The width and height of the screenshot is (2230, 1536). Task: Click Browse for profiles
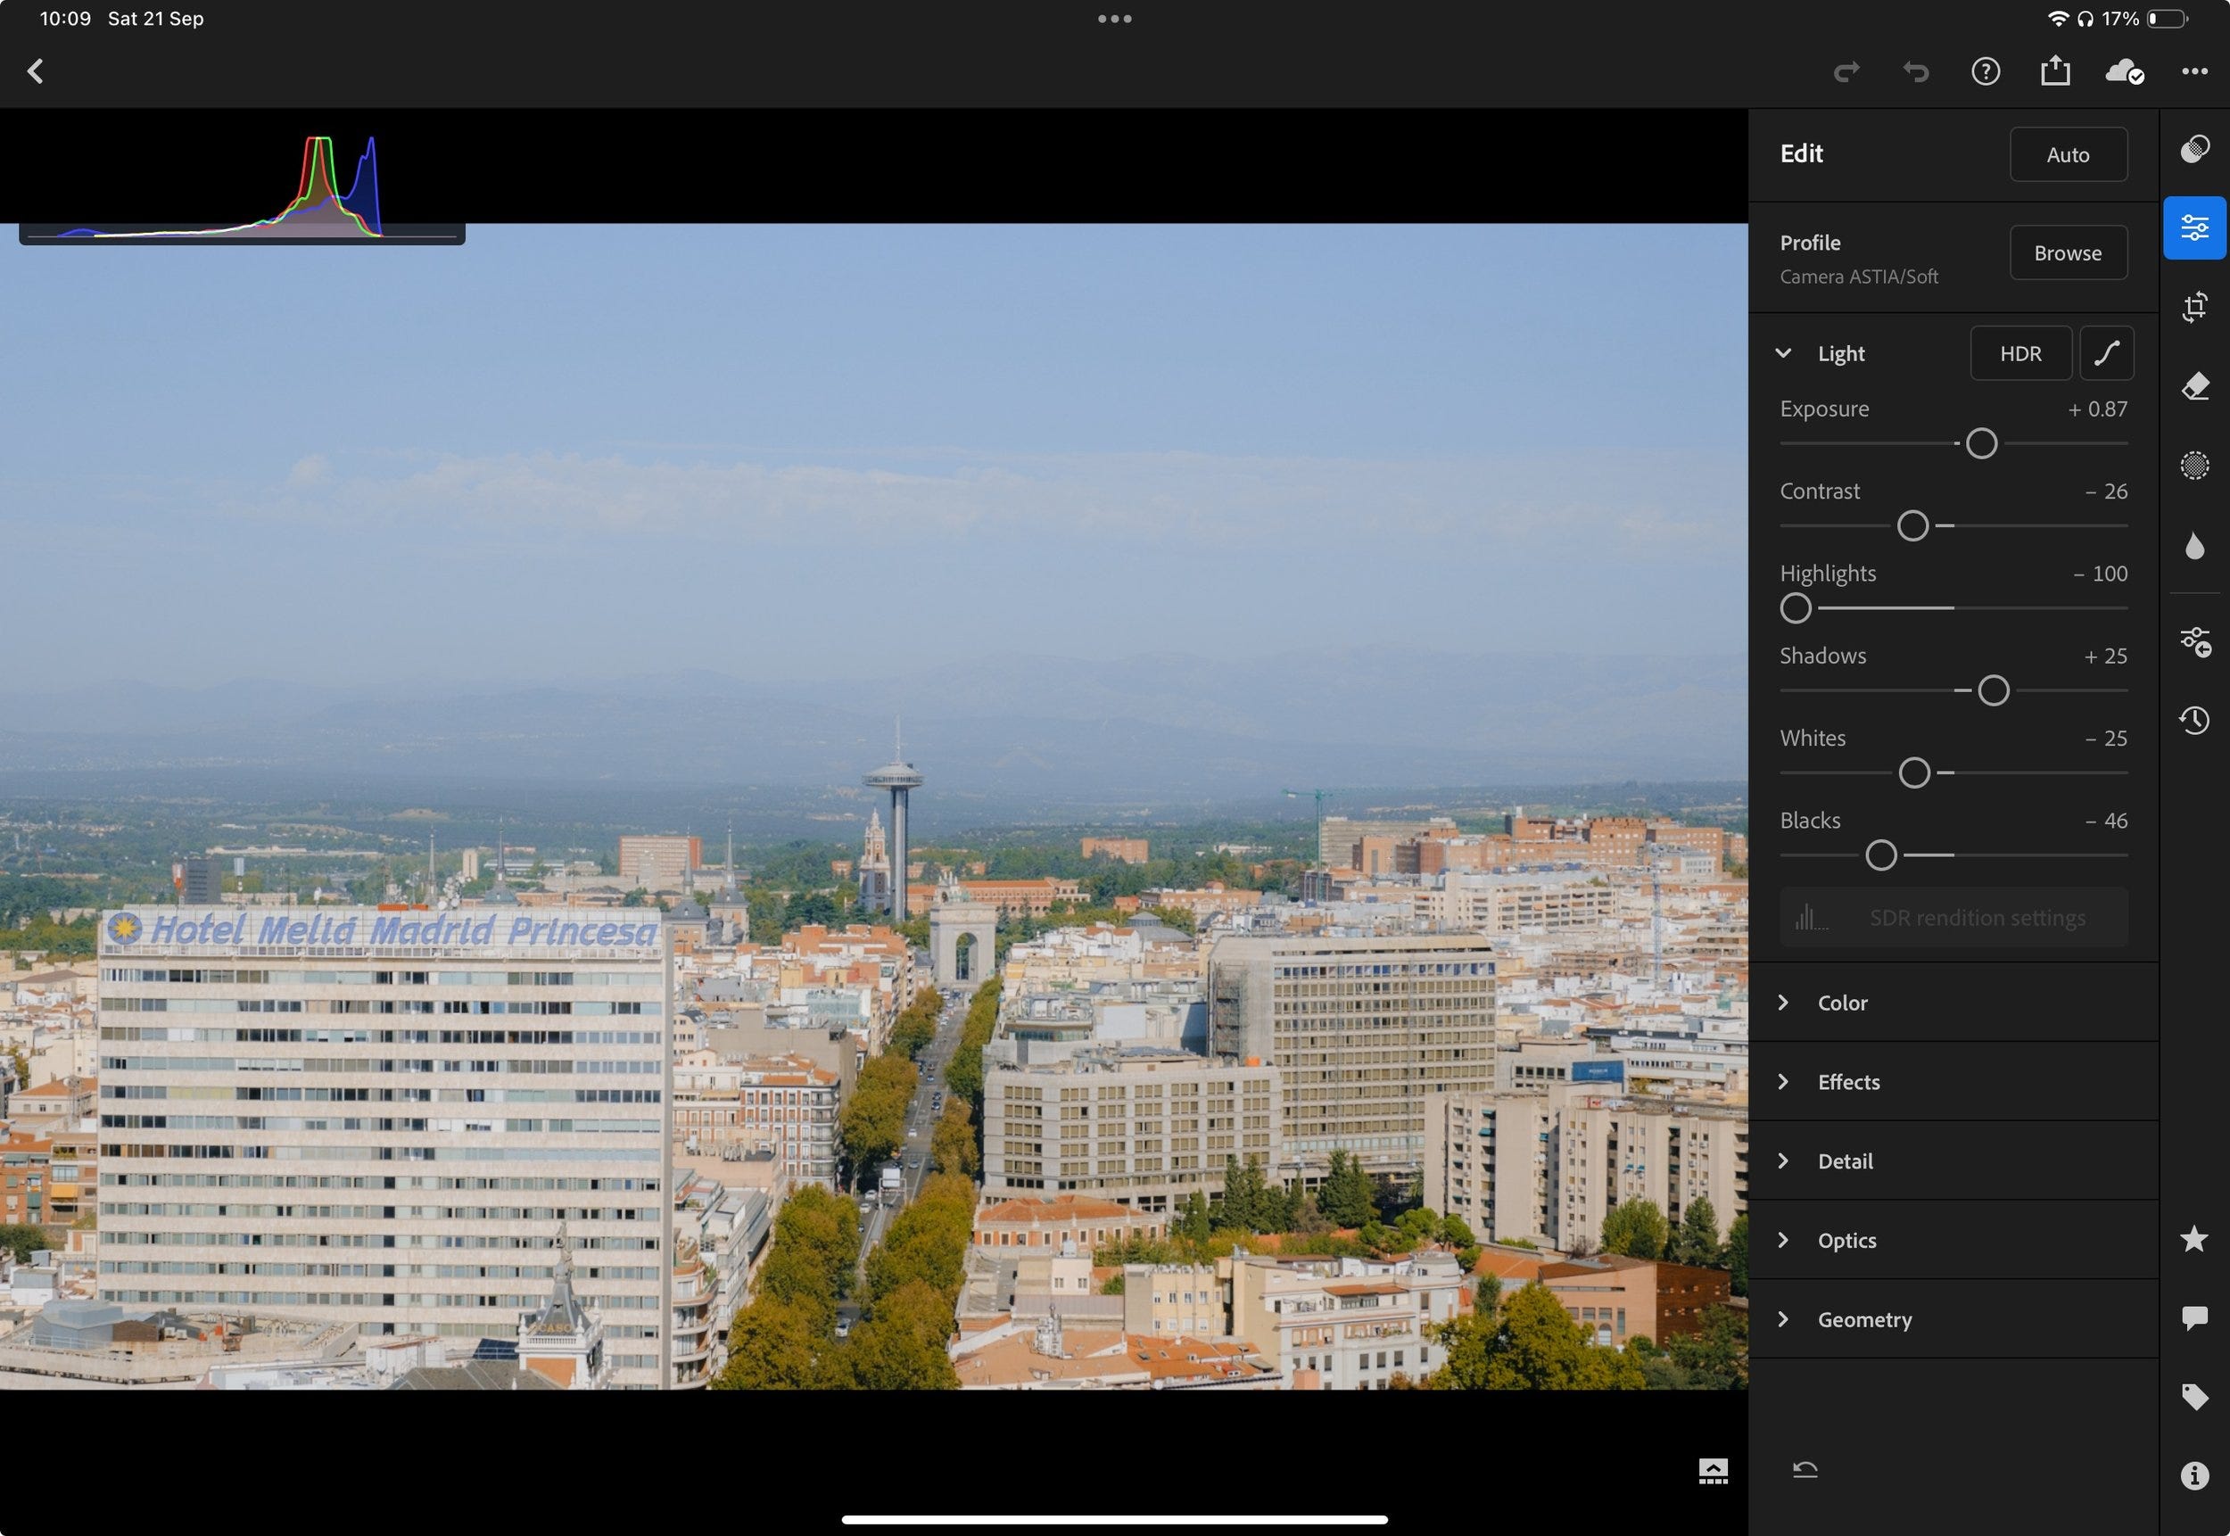point(2068,253)
